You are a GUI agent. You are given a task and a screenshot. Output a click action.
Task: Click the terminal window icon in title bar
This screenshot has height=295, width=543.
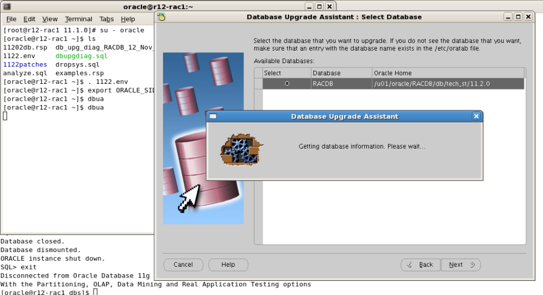tap(7, 6)
